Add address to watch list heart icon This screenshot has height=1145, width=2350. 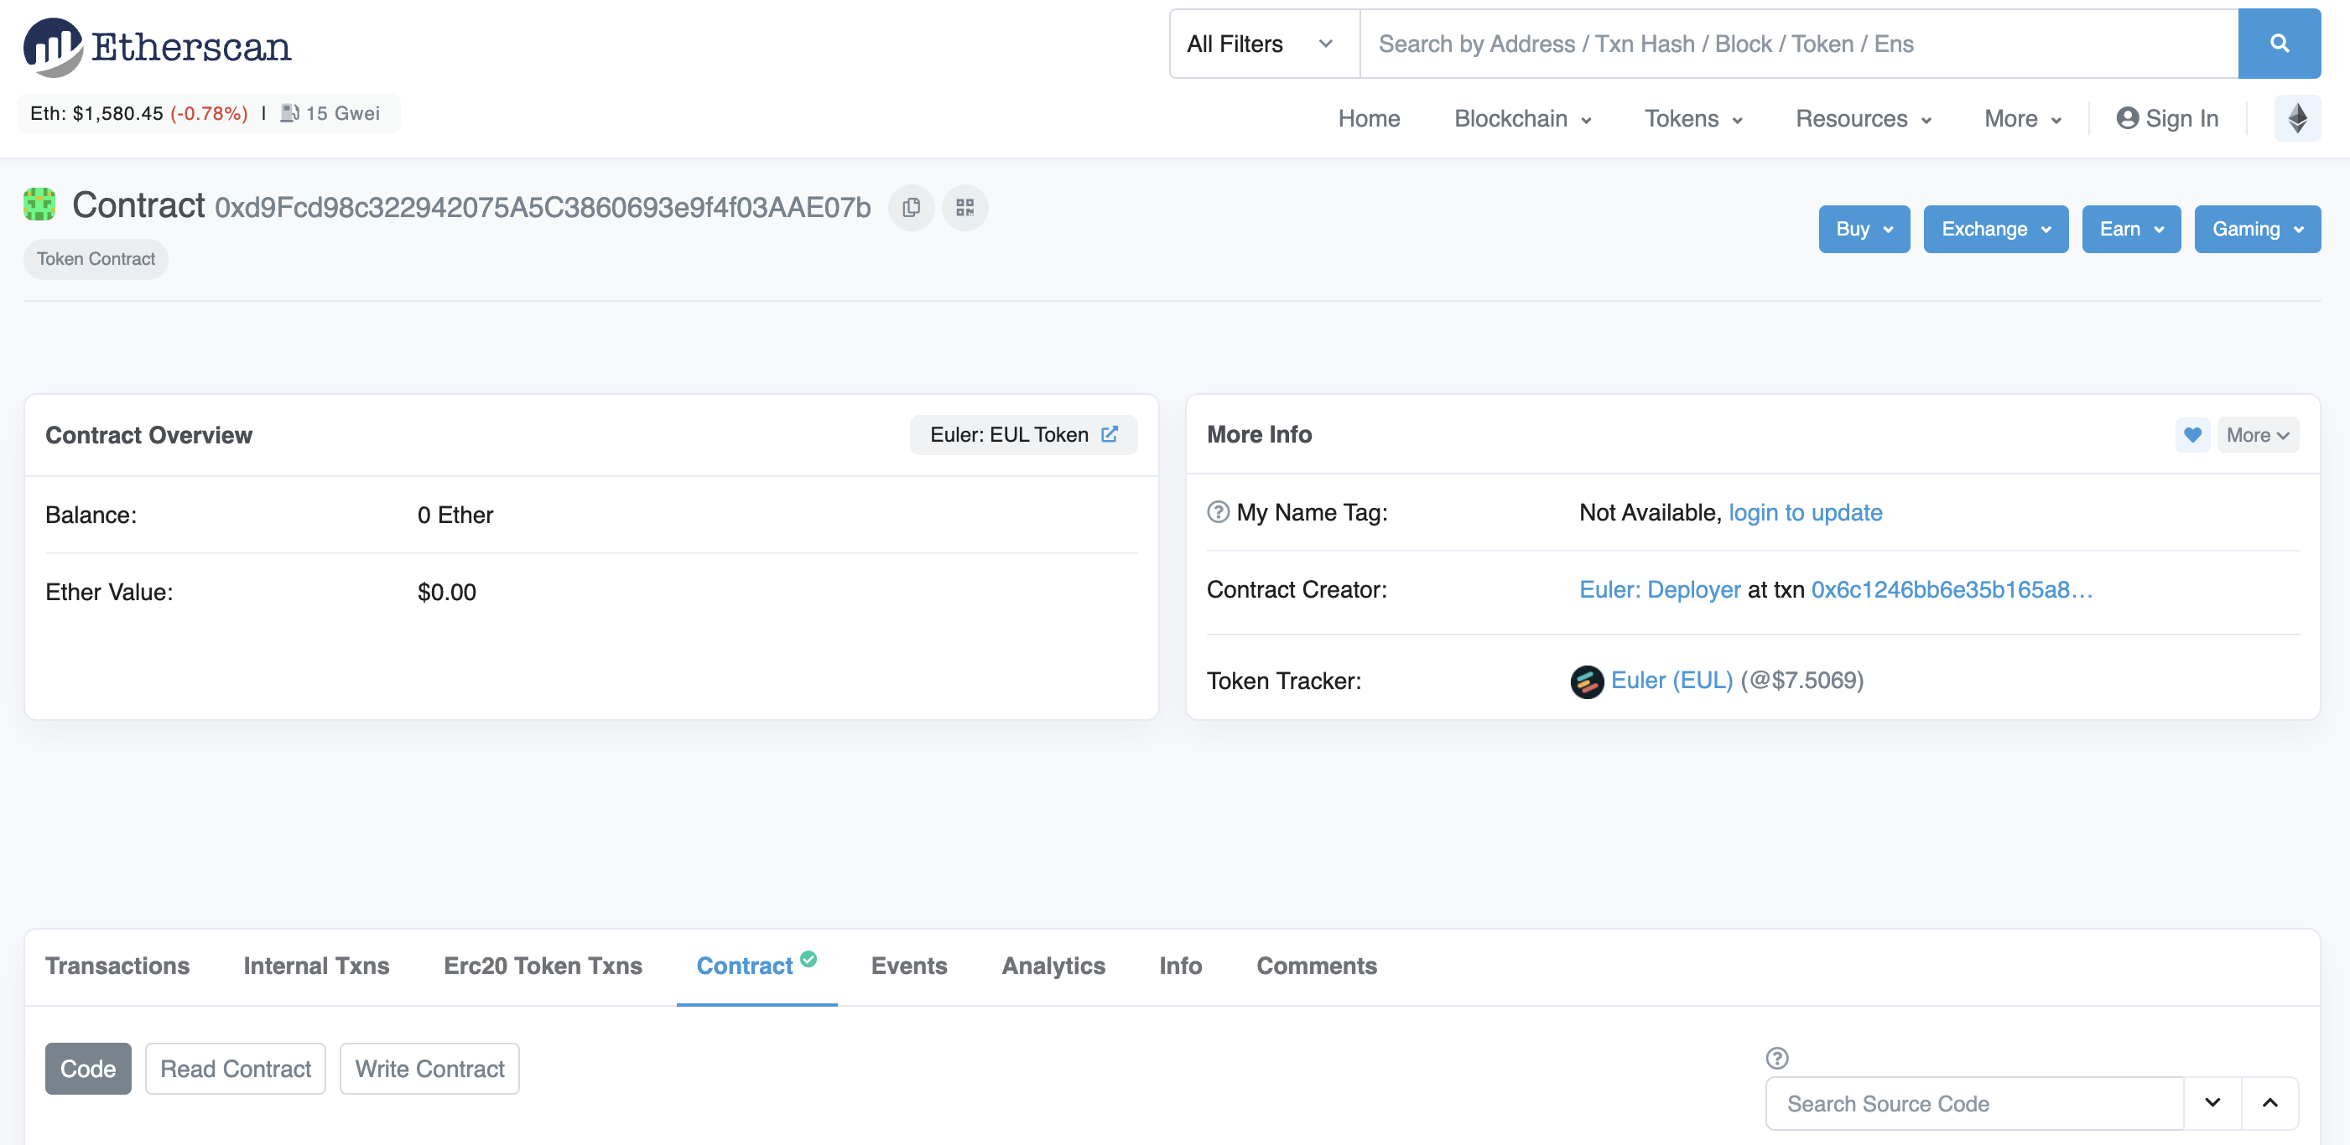(2191, 435)
